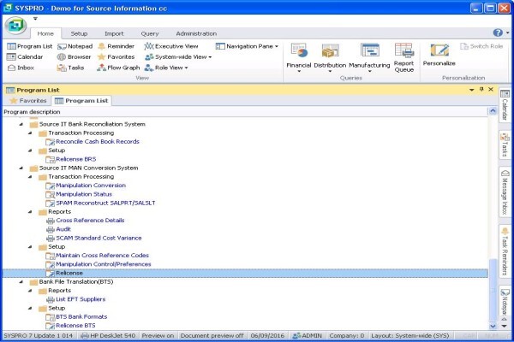Viewport: 514px width, 342px height.
Task: Select the Favorites pane tab
Action: [28, 101]
